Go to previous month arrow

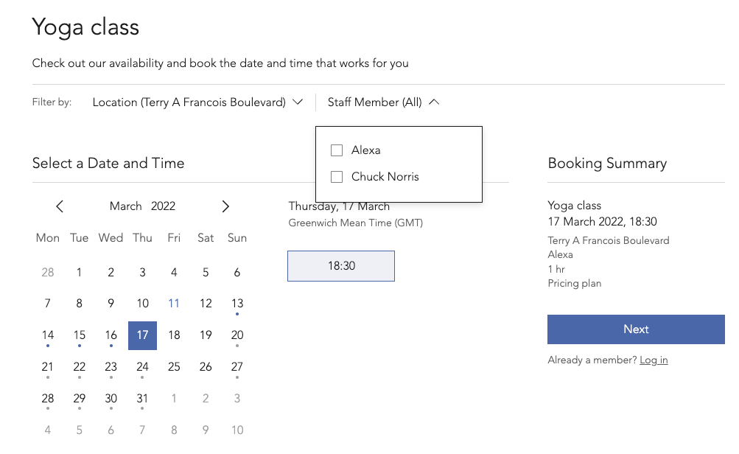(x=60, y=206)
